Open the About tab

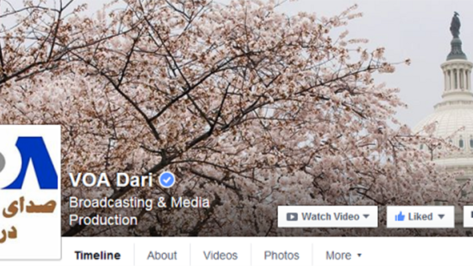coord(162,255)
